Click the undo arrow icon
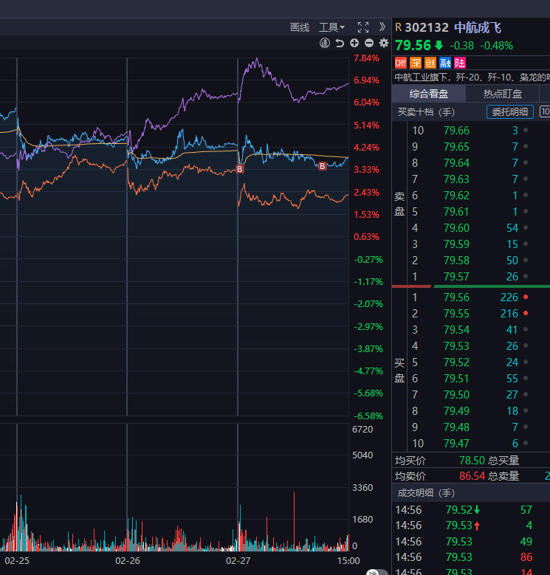 [x=340, y=44]
